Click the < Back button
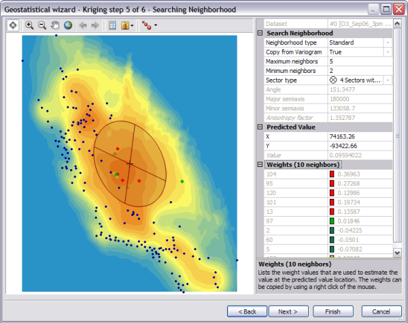408x323 pixels. click(247, 311)
